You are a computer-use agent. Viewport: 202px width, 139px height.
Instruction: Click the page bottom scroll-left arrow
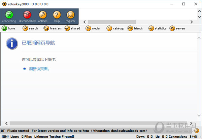6,123
